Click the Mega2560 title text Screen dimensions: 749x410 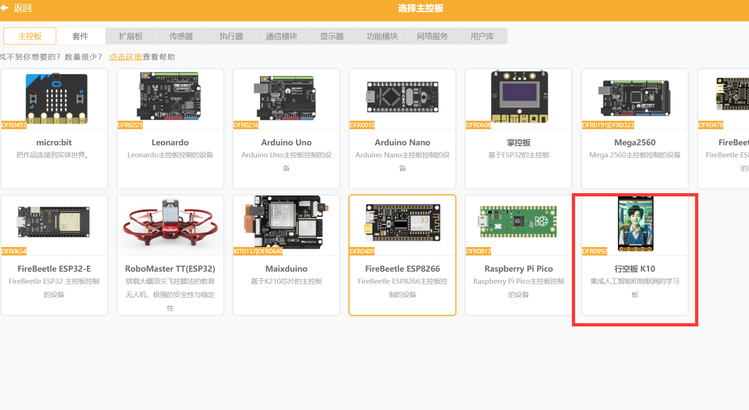click(635, 143)
